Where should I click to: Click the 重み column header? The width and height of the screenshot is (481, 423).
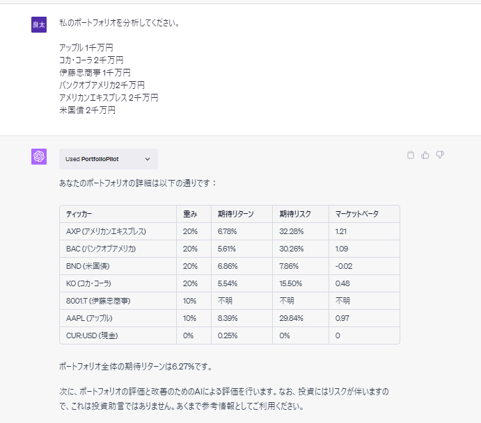[190, 214]
